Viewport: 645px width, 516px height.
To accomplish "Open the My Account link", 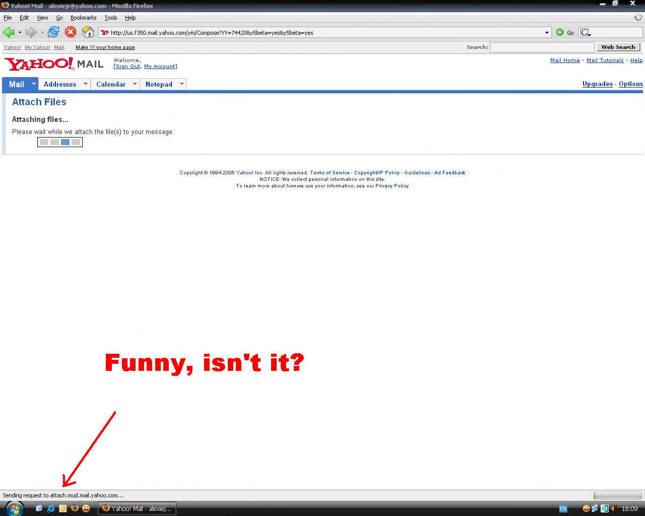I will (x=160, y=67).
